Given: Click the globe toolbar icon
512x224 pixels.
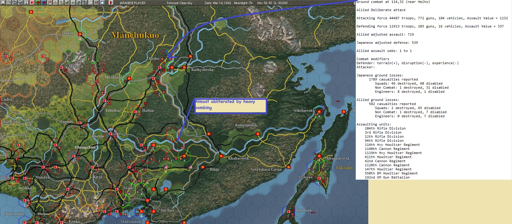Looking at the screenshot, I should coord(79,3).
